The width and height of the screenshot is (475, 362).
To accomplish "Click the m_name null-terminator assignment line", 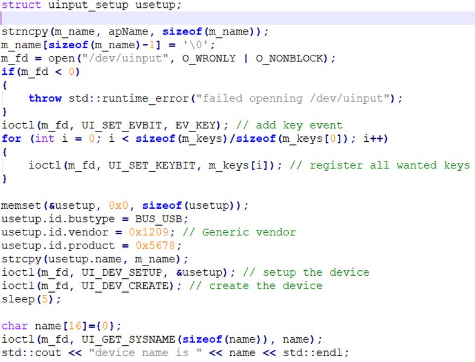I will [108, 45].
